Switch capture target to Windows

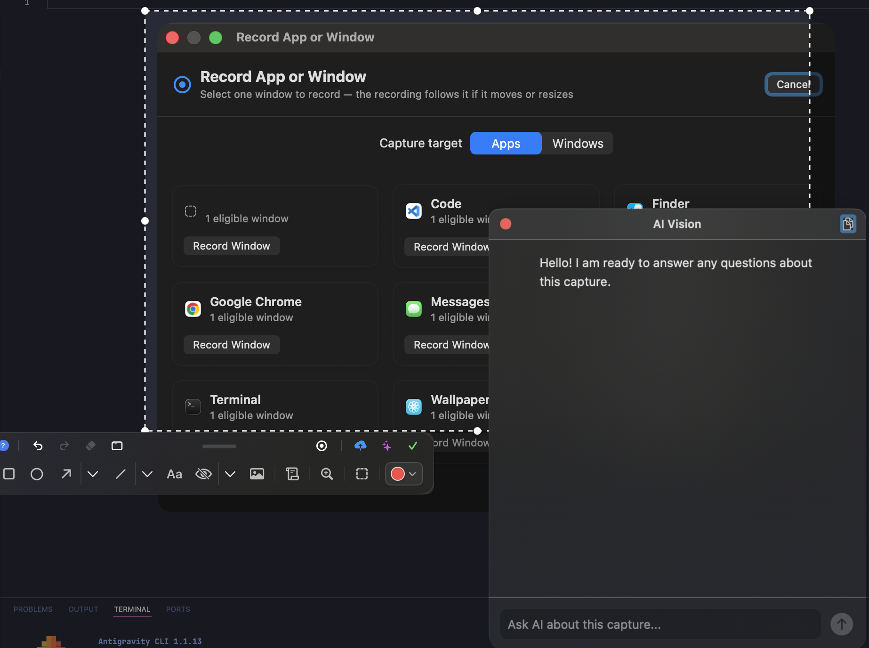click(x=578, y=143)
